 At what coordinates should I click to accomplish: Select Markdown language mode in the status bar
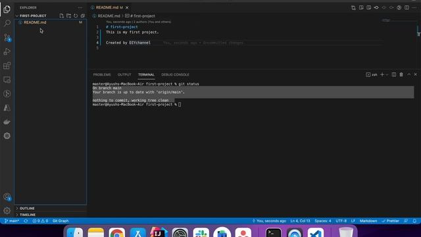[368, 221]
